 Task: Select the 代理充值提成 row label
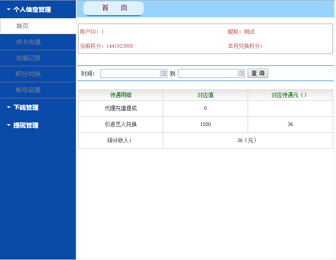point(120,108)
